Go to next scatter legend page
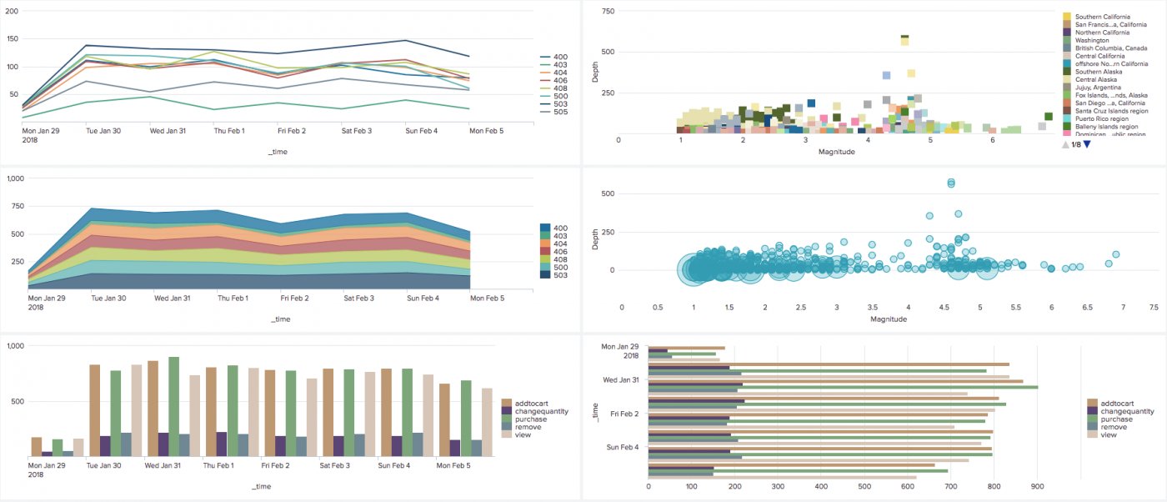Viewport: 1167px width, 502px height. [x=1087, y=144]
